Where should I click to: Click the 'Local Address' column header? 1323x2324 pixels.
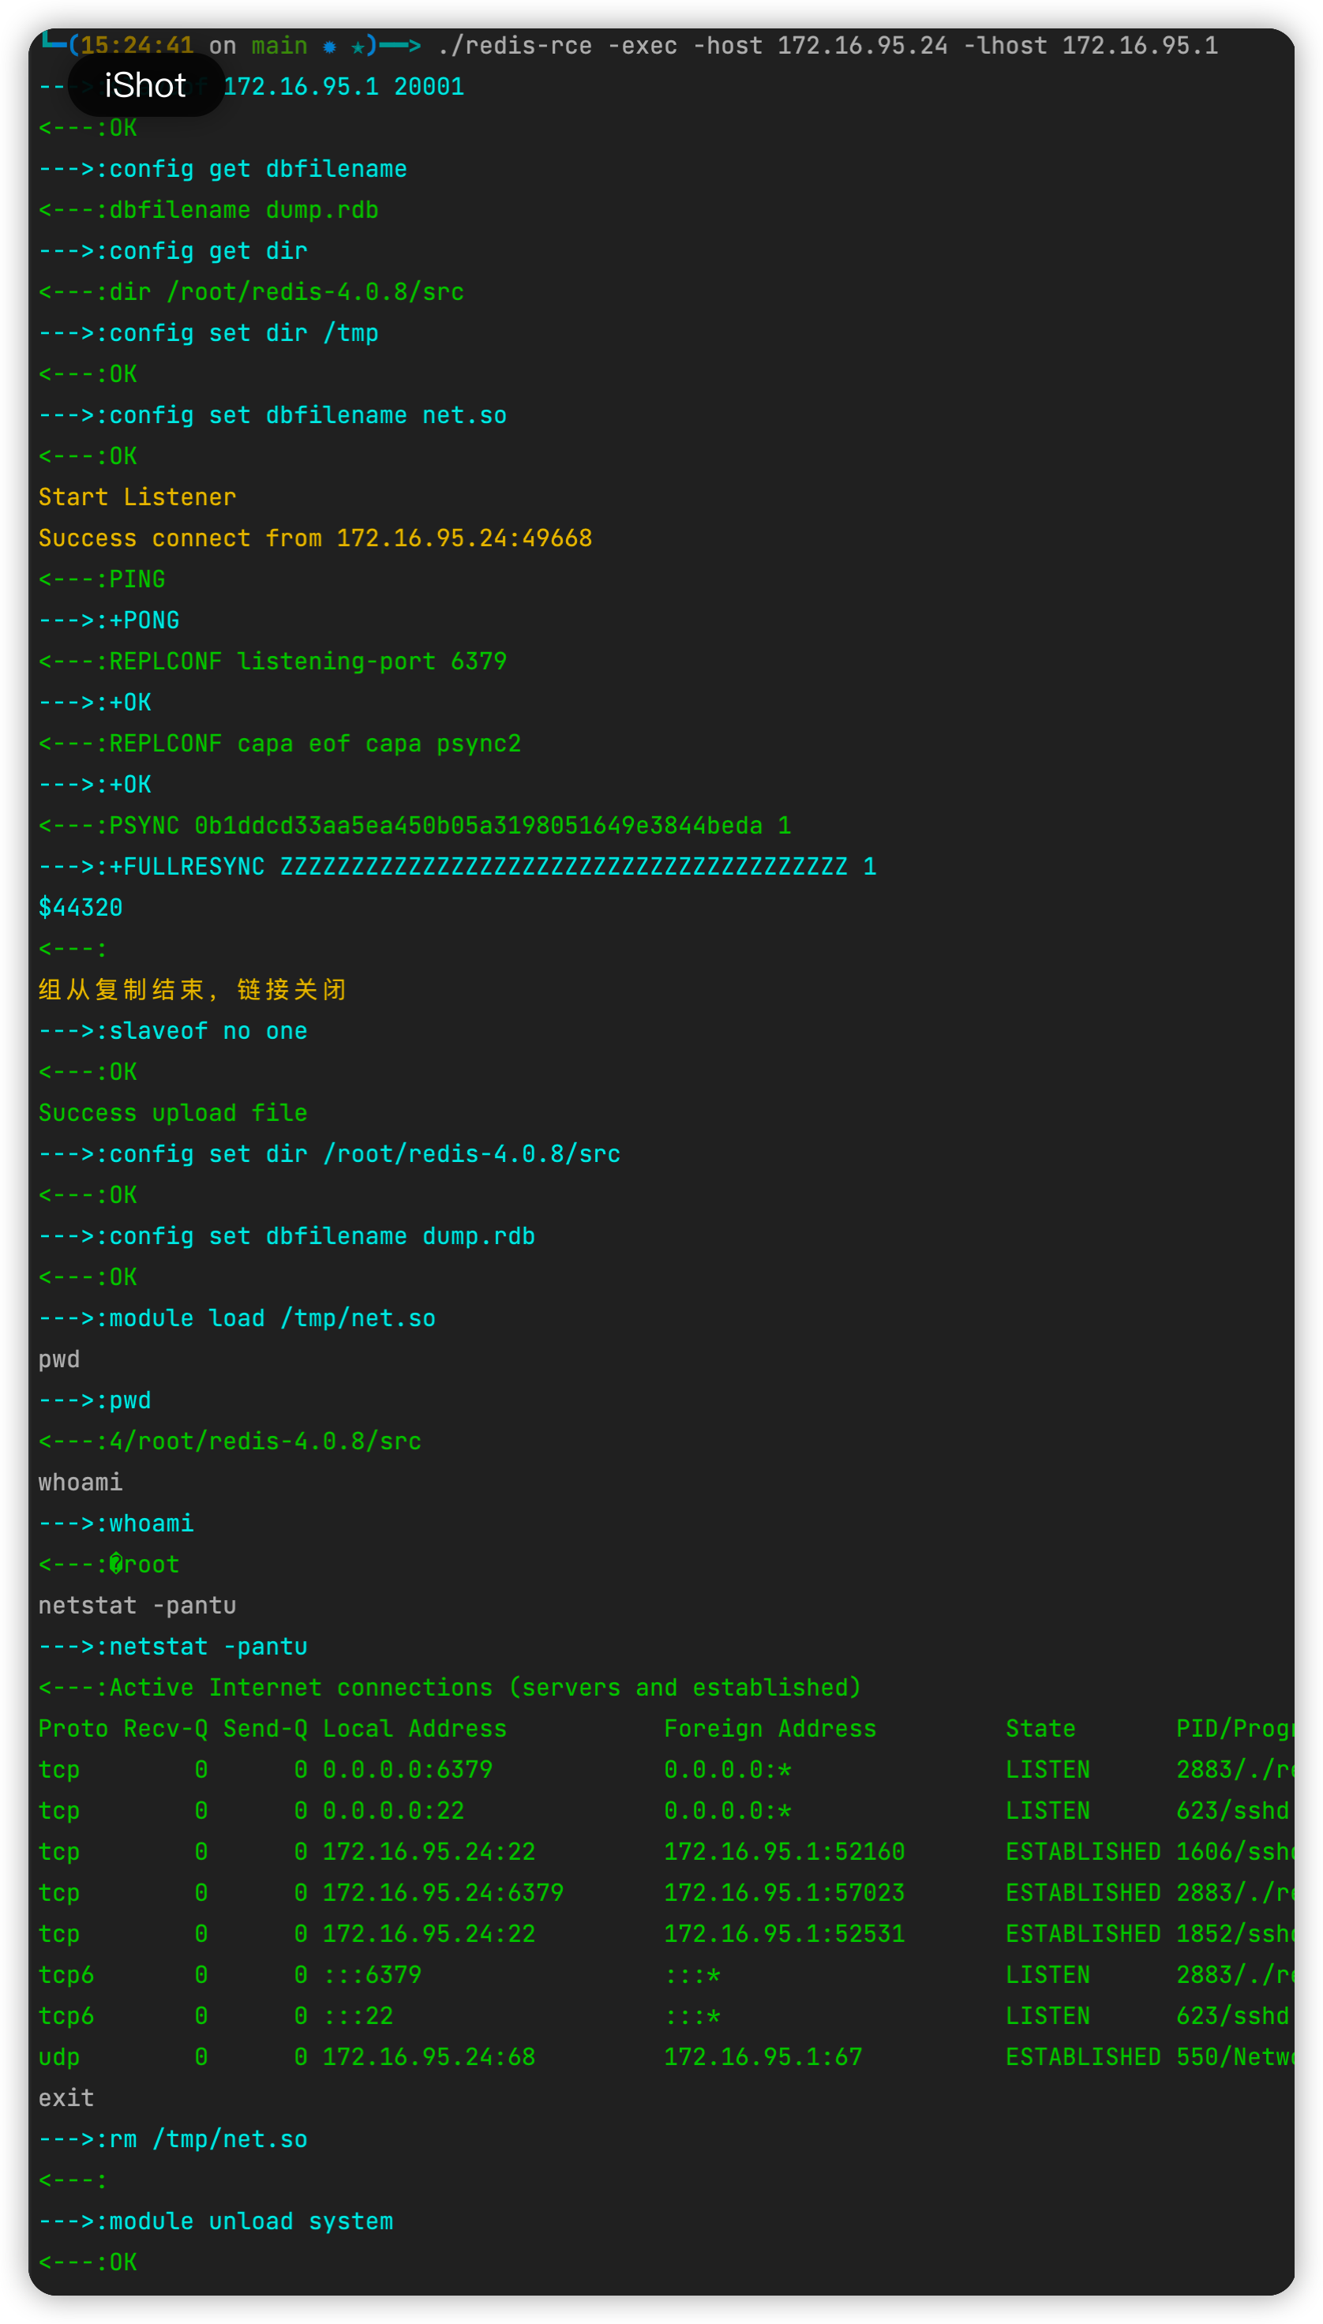pos(414,1727)
